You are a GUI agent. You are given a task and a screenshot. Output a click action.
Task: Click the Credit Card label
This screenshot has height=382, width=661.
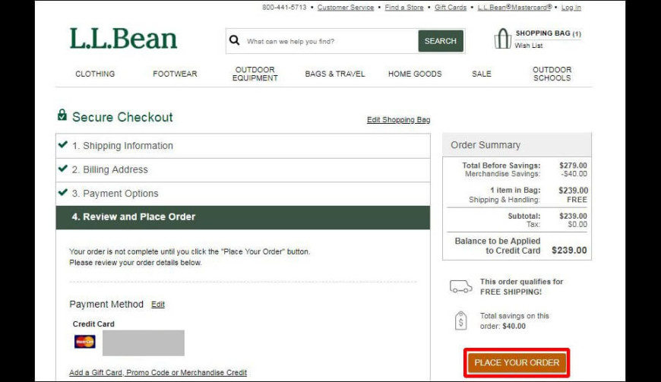93,324
